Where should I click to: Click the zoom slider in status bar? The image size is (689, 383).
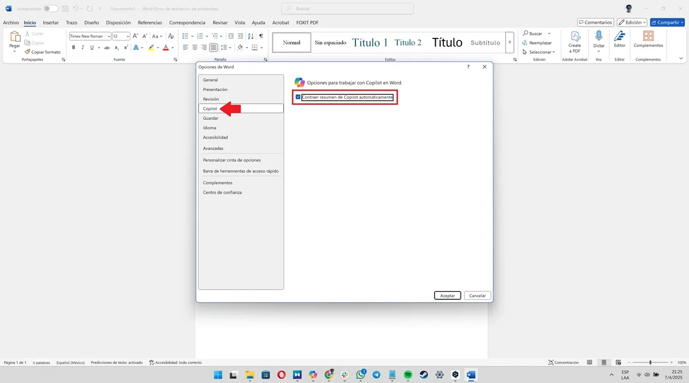[651, 362]
